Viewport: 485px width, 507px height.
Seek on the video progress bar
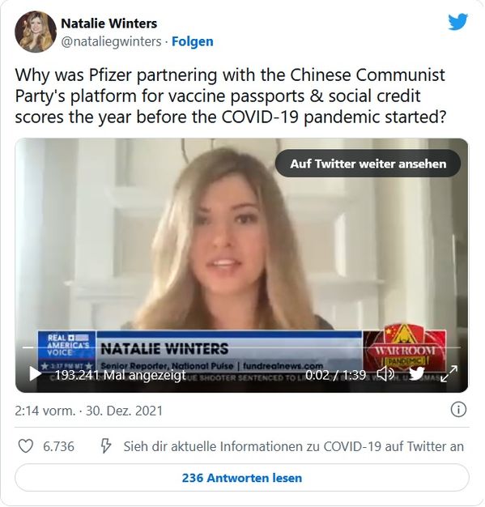pos(241,347)
